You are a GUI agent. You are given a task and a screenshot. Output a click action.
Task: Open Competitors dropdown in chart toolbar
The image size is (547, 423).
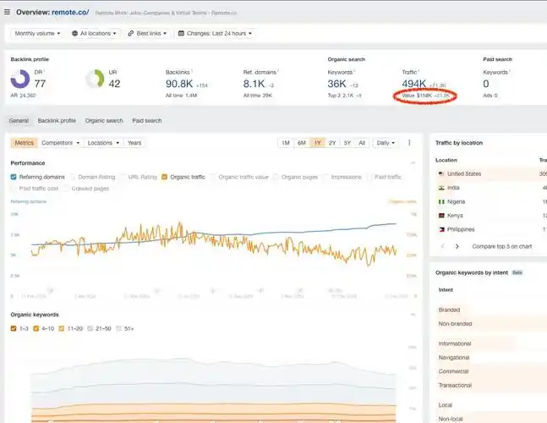click(x=60, y=143)
